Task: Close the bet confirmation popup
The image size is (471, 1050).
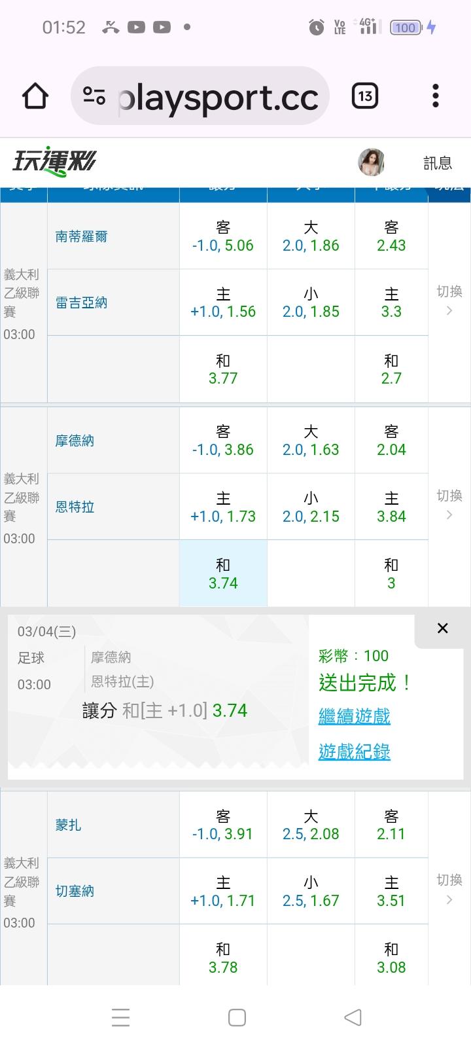Action: click(443, 628)
